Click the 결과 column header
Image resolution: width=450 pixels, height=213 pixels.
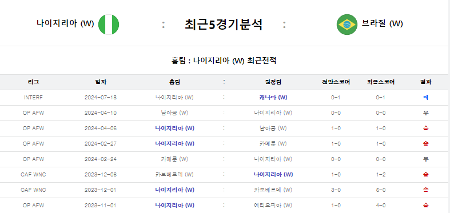click(x=425, y=82)
